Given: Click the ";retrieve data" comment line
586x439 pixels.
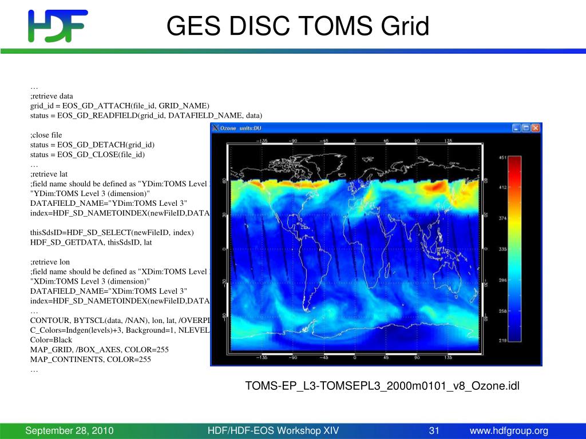Looking at the screenshot, I should 52,96.
